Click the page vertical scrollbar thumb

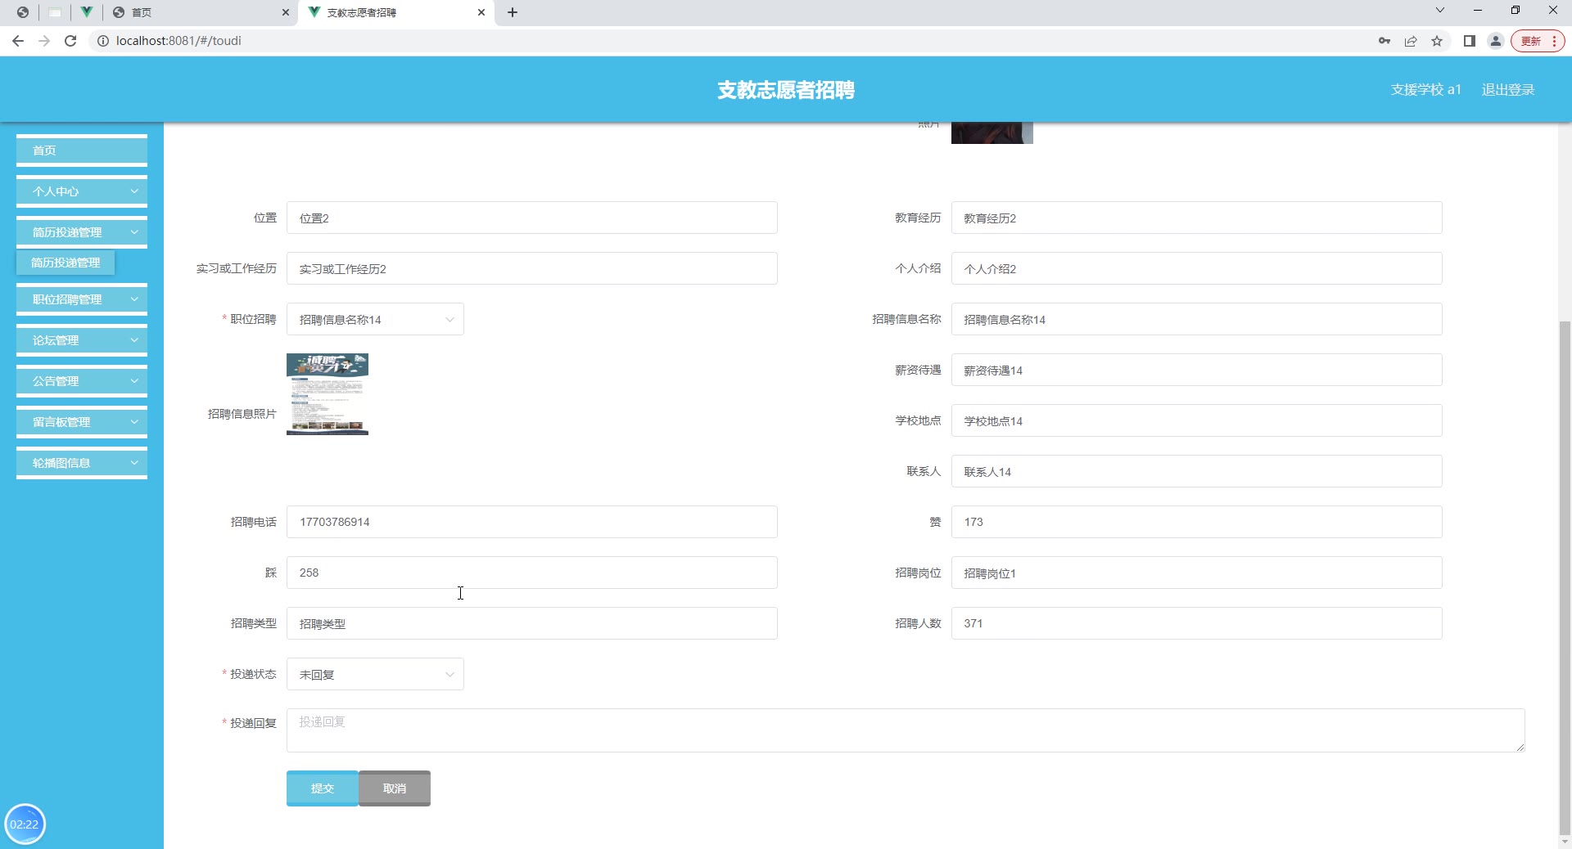1565,577
